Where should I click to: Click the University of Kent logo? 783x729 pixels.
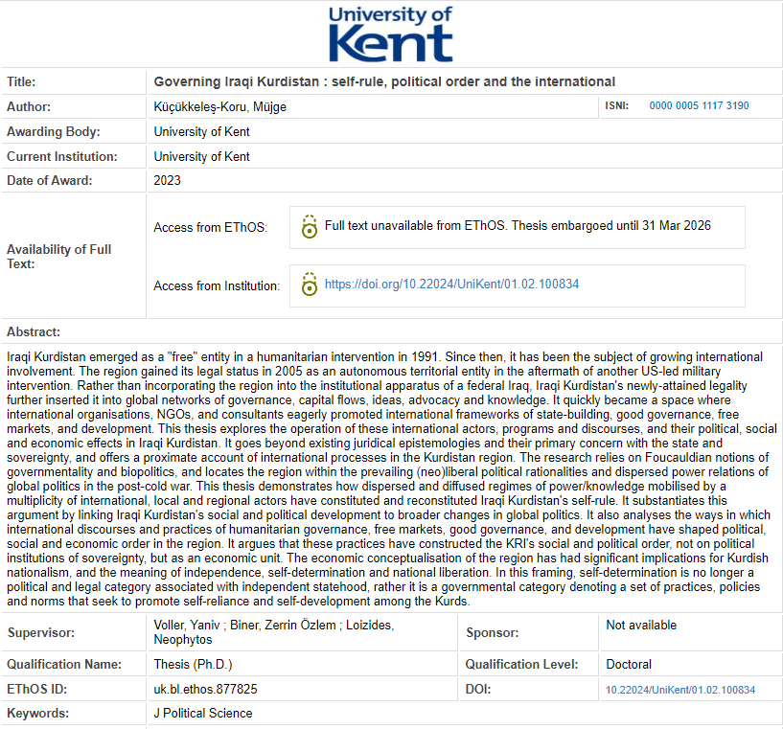click(390, 34)
